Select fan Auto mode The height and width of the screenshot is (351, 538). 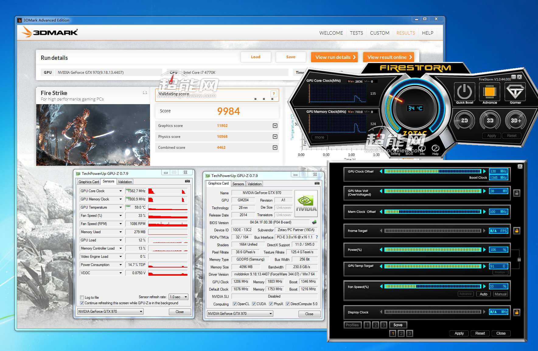(483, 294)
